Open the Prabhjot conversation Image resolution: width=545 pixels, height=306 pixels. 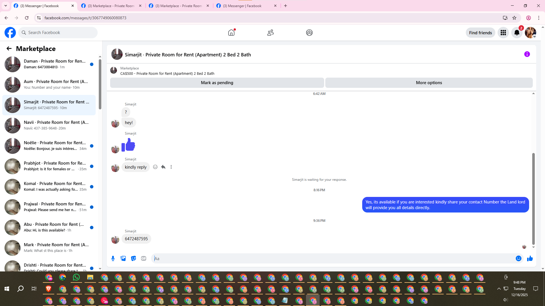click(49, 166)
